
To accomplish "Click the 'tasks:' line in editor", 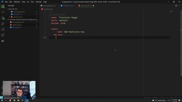I will tap(55, 29).
